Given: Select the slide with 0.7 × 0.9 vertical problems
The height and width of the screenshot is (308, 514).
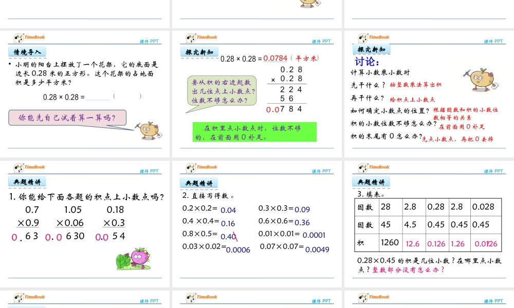Looking at the screenshot, I should tap(85, 223).
